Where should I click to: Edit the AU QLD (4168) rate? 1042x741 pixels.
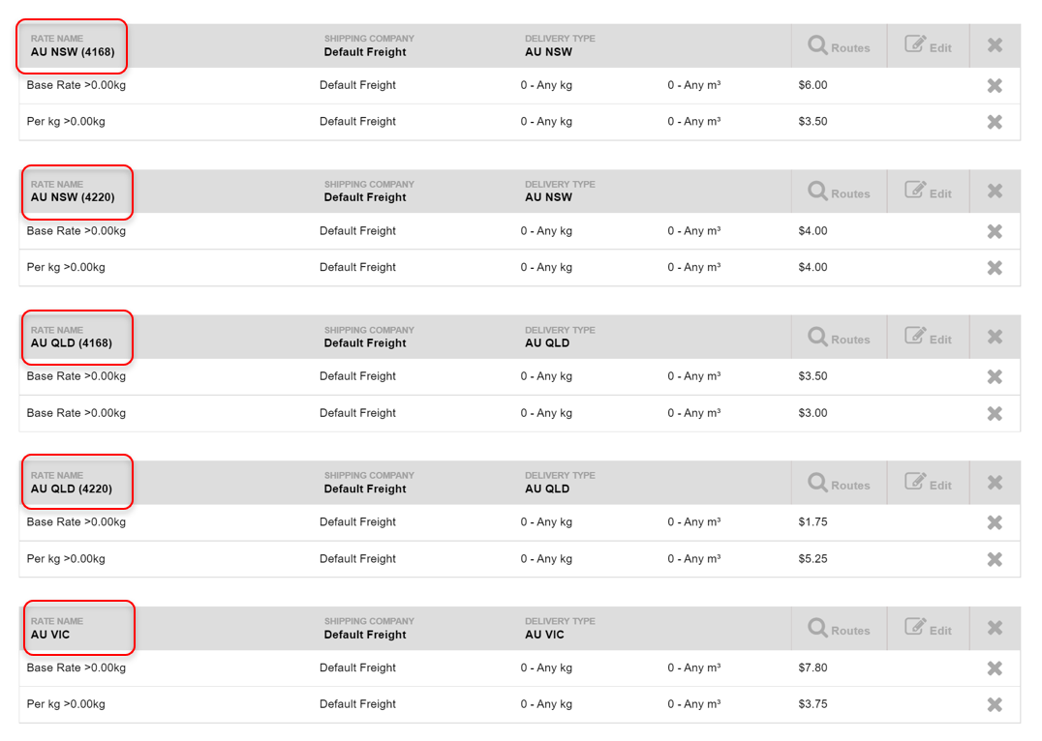(928, 339)
